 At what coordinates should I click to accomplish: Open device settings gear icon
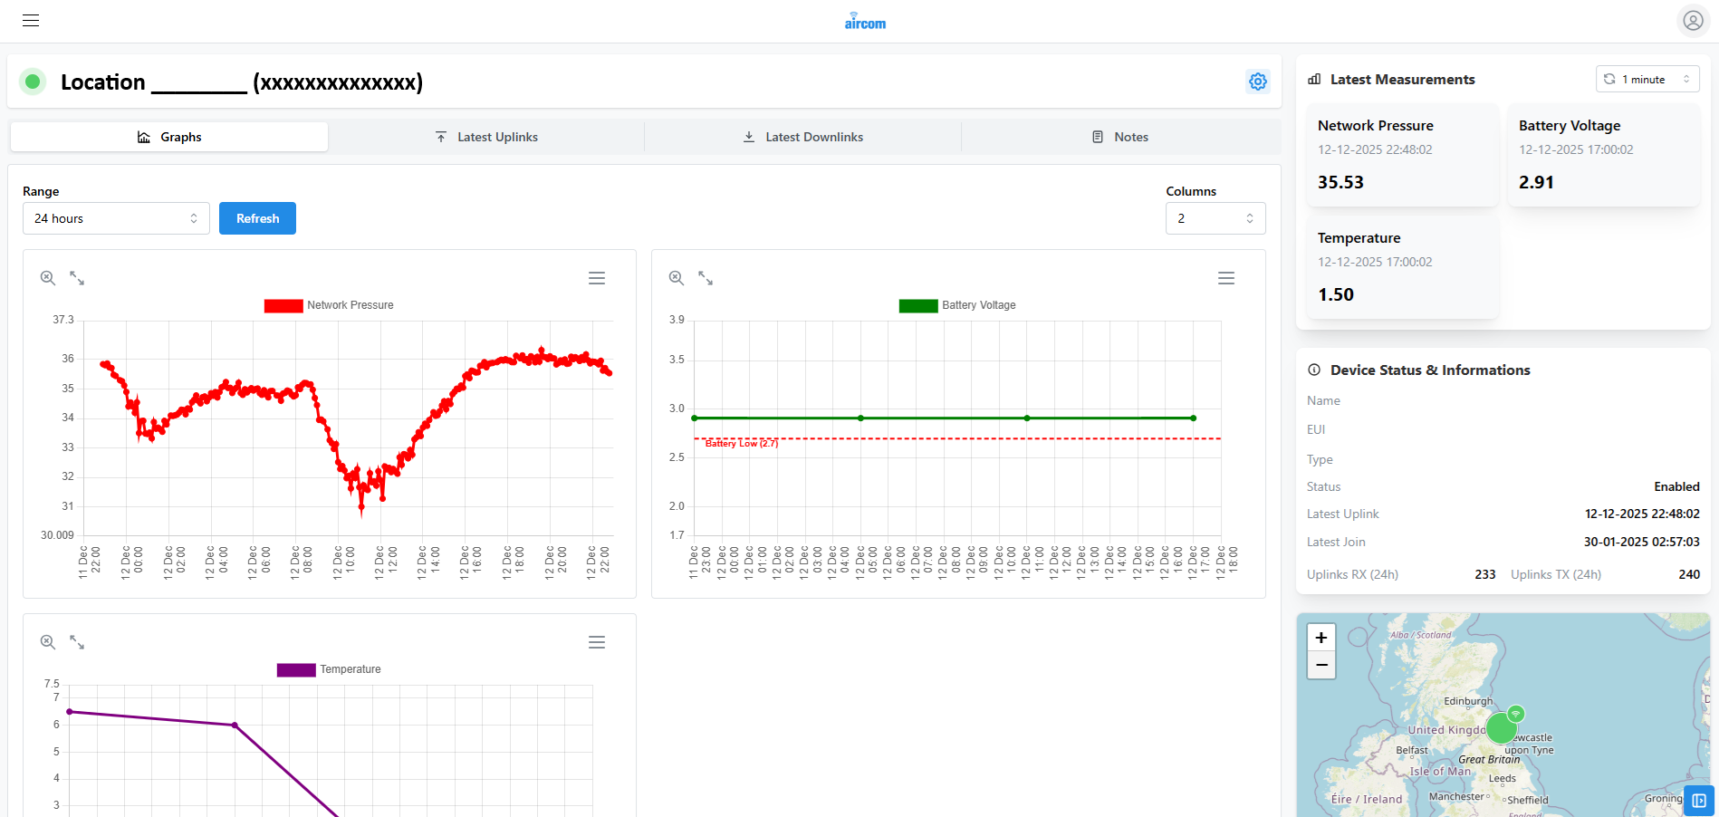click(x=1258, y=82)
